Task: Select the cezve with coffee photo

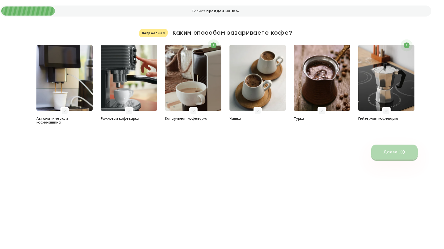Action: (x=322, y=78)
